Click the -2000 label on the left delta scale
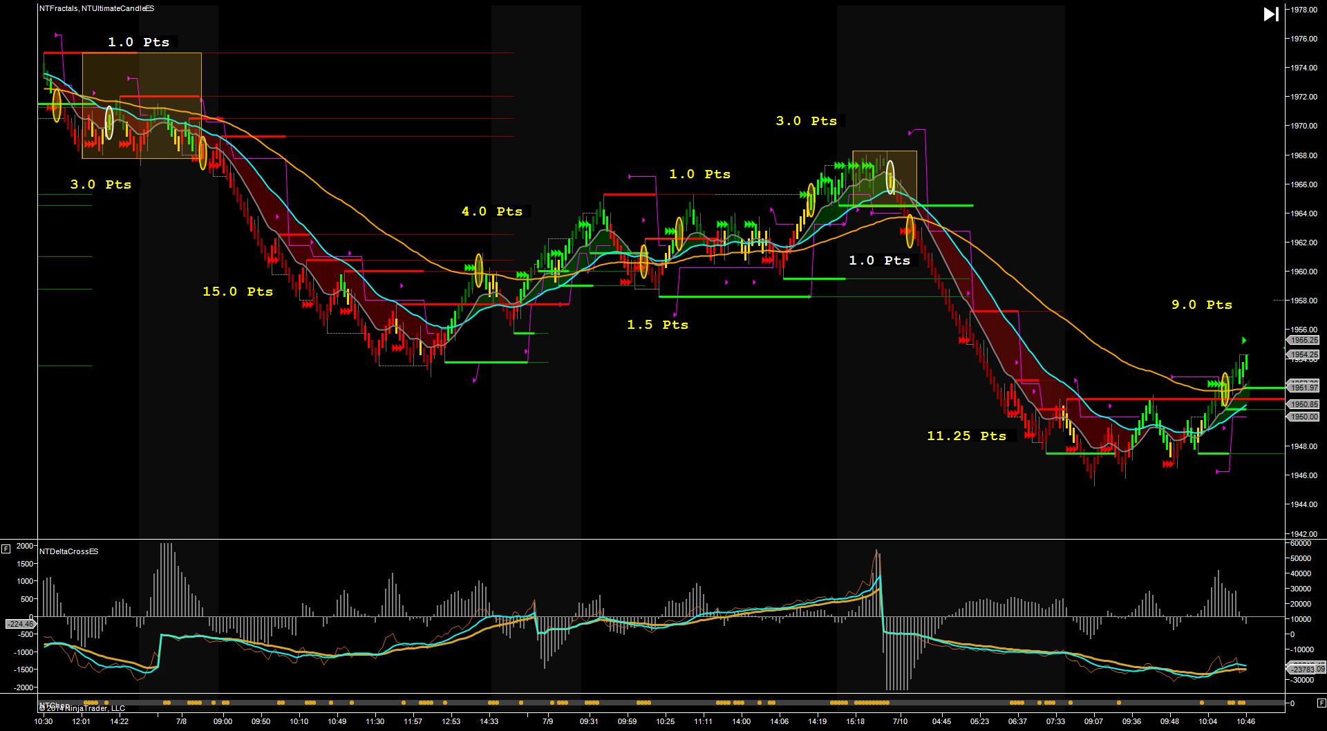1327x731 pixels. pos(23,687)
